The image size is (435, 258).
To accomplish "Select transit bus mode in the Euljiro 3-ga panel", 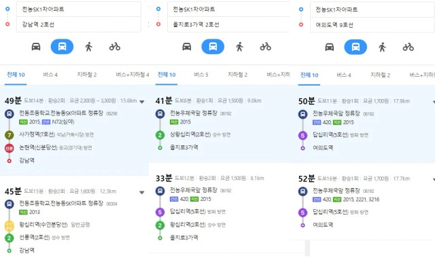I will click(213, 47).
